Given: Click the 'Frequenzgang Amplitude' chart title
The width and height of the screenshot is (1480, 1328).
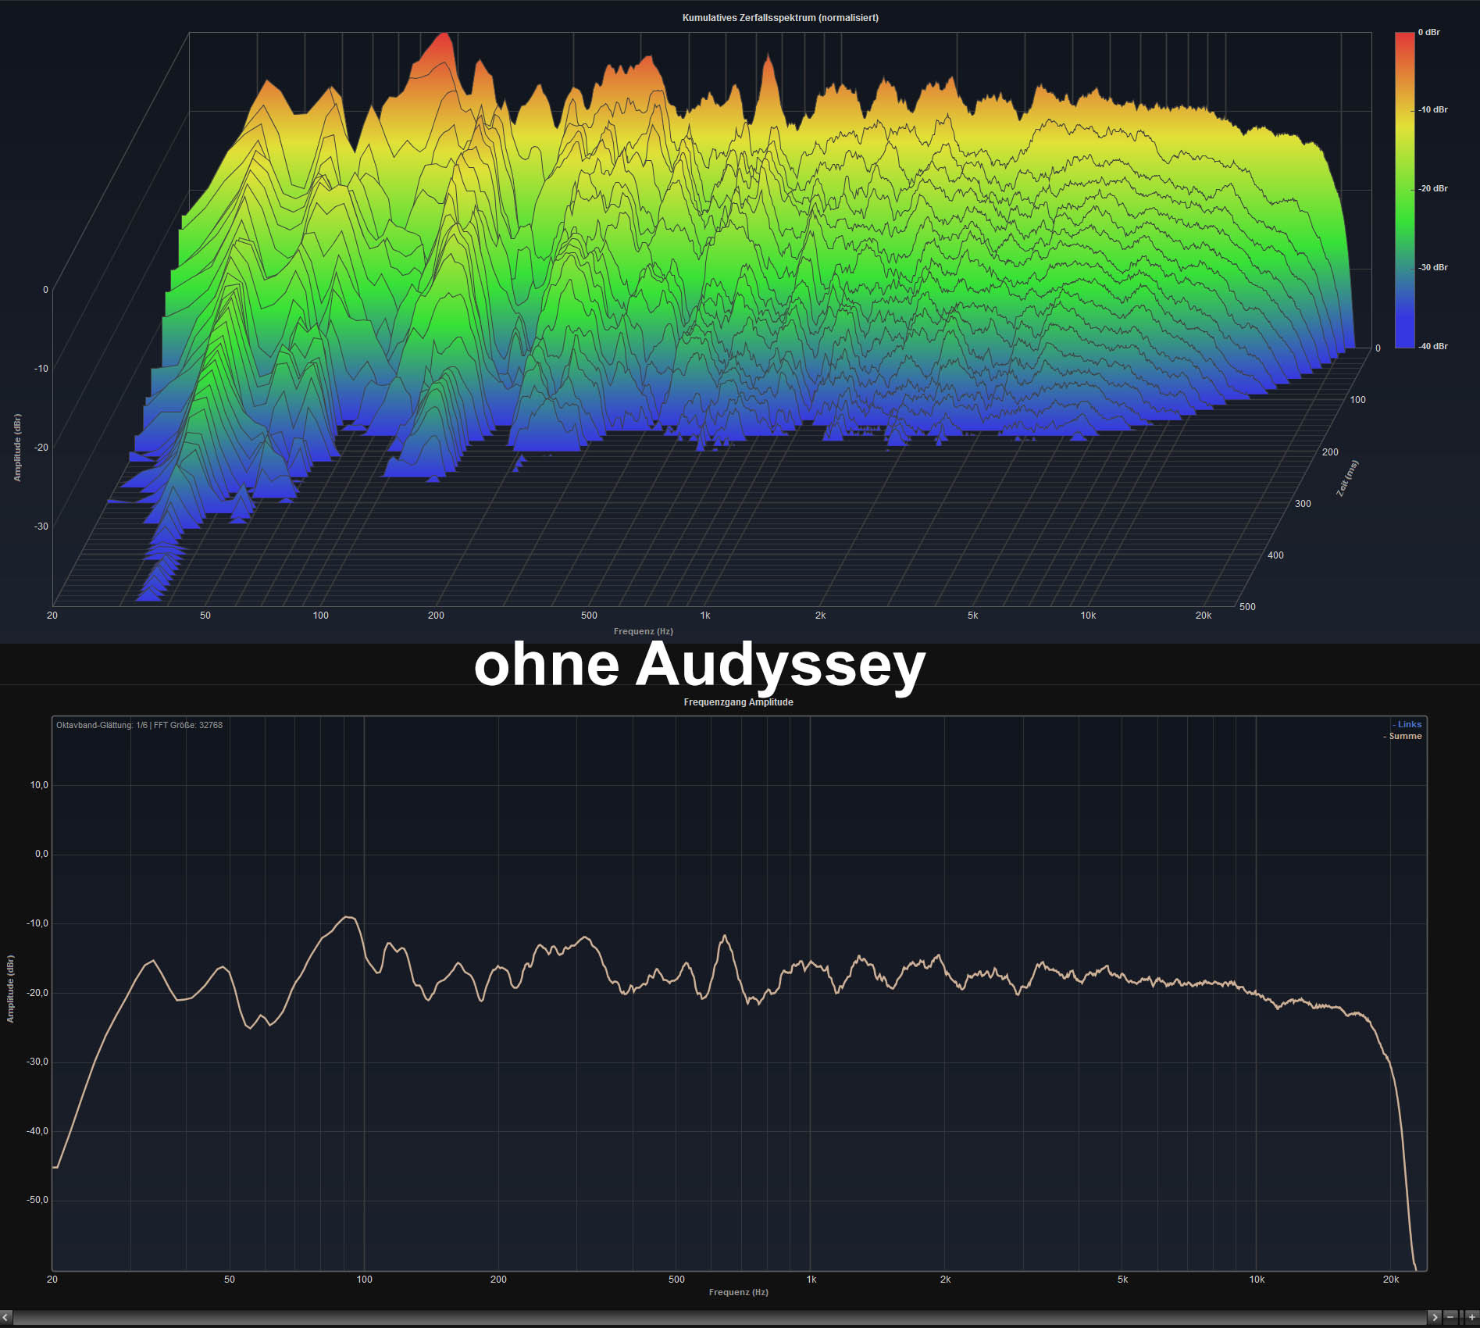Looking at the screenshot, I should coord(738,702).
